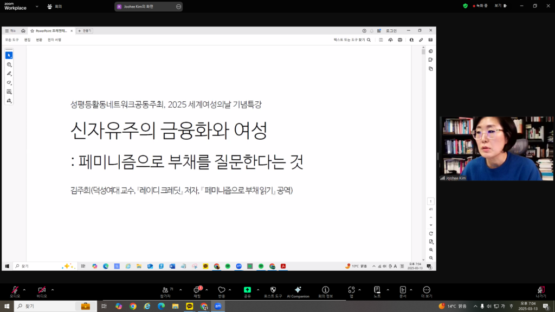Choose the highlighter pen tool in Acrobat sidebar
Viewport: 555px width, 312px height.
click(9, 74)
